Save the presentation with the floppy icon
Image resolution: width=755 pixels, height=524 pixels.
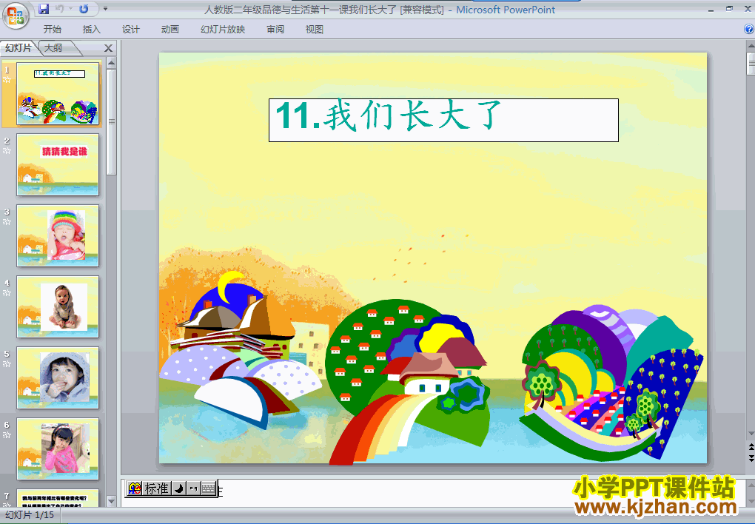tap(44, 9)
